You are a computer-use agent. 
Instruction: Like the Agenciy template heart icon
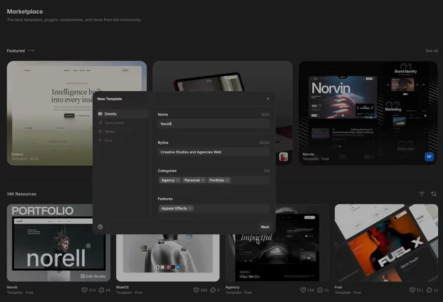303,290
